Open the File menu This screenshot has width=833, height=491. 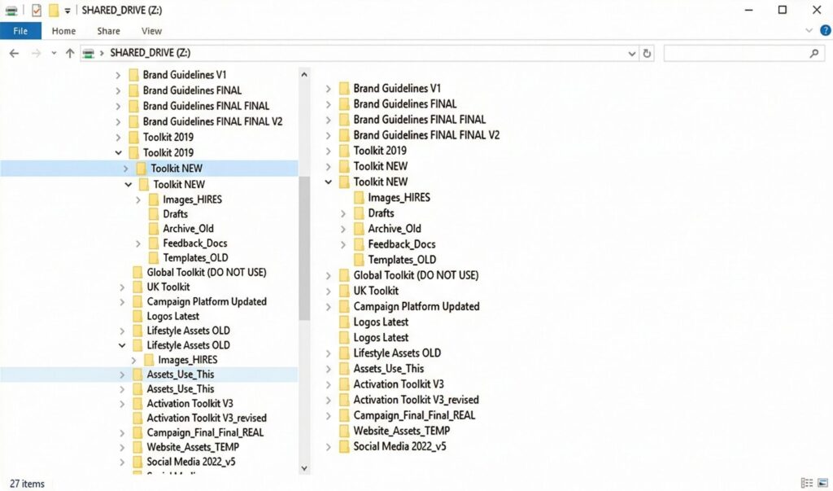pyautogui.click(x=20, y=31)
